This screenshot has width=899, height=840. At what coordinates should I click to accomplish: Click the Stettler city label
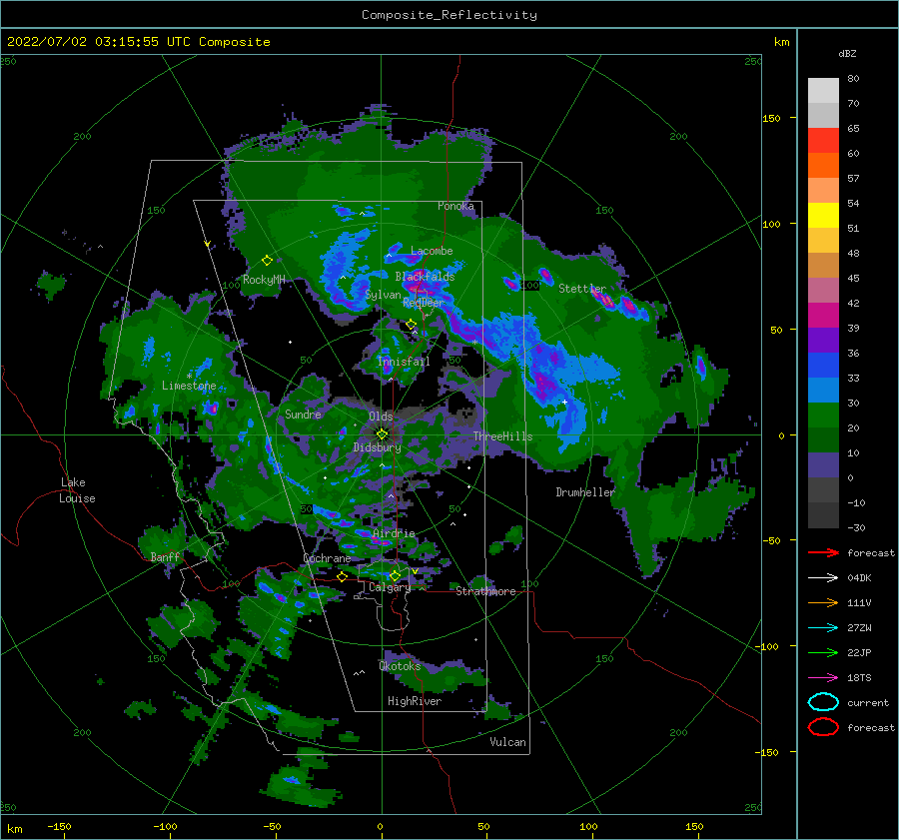tap(582, 289)
